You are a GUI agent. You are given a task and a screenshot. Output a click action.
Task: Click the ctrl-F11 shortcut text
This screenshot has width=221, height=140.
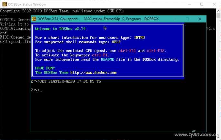tap(127, 51)
